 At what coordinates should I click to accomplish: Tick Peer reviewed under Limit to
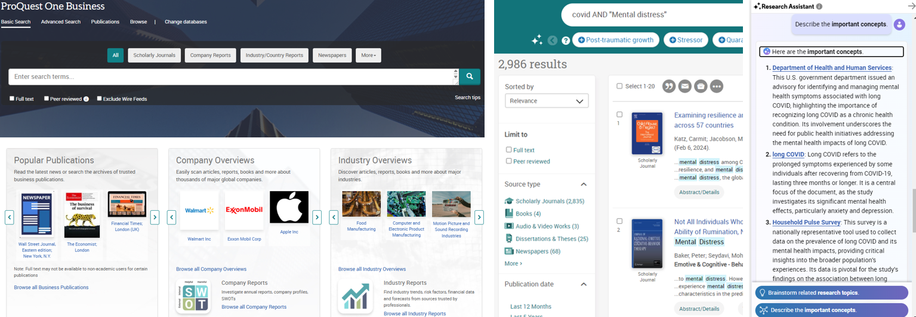[x=509, y=161]
